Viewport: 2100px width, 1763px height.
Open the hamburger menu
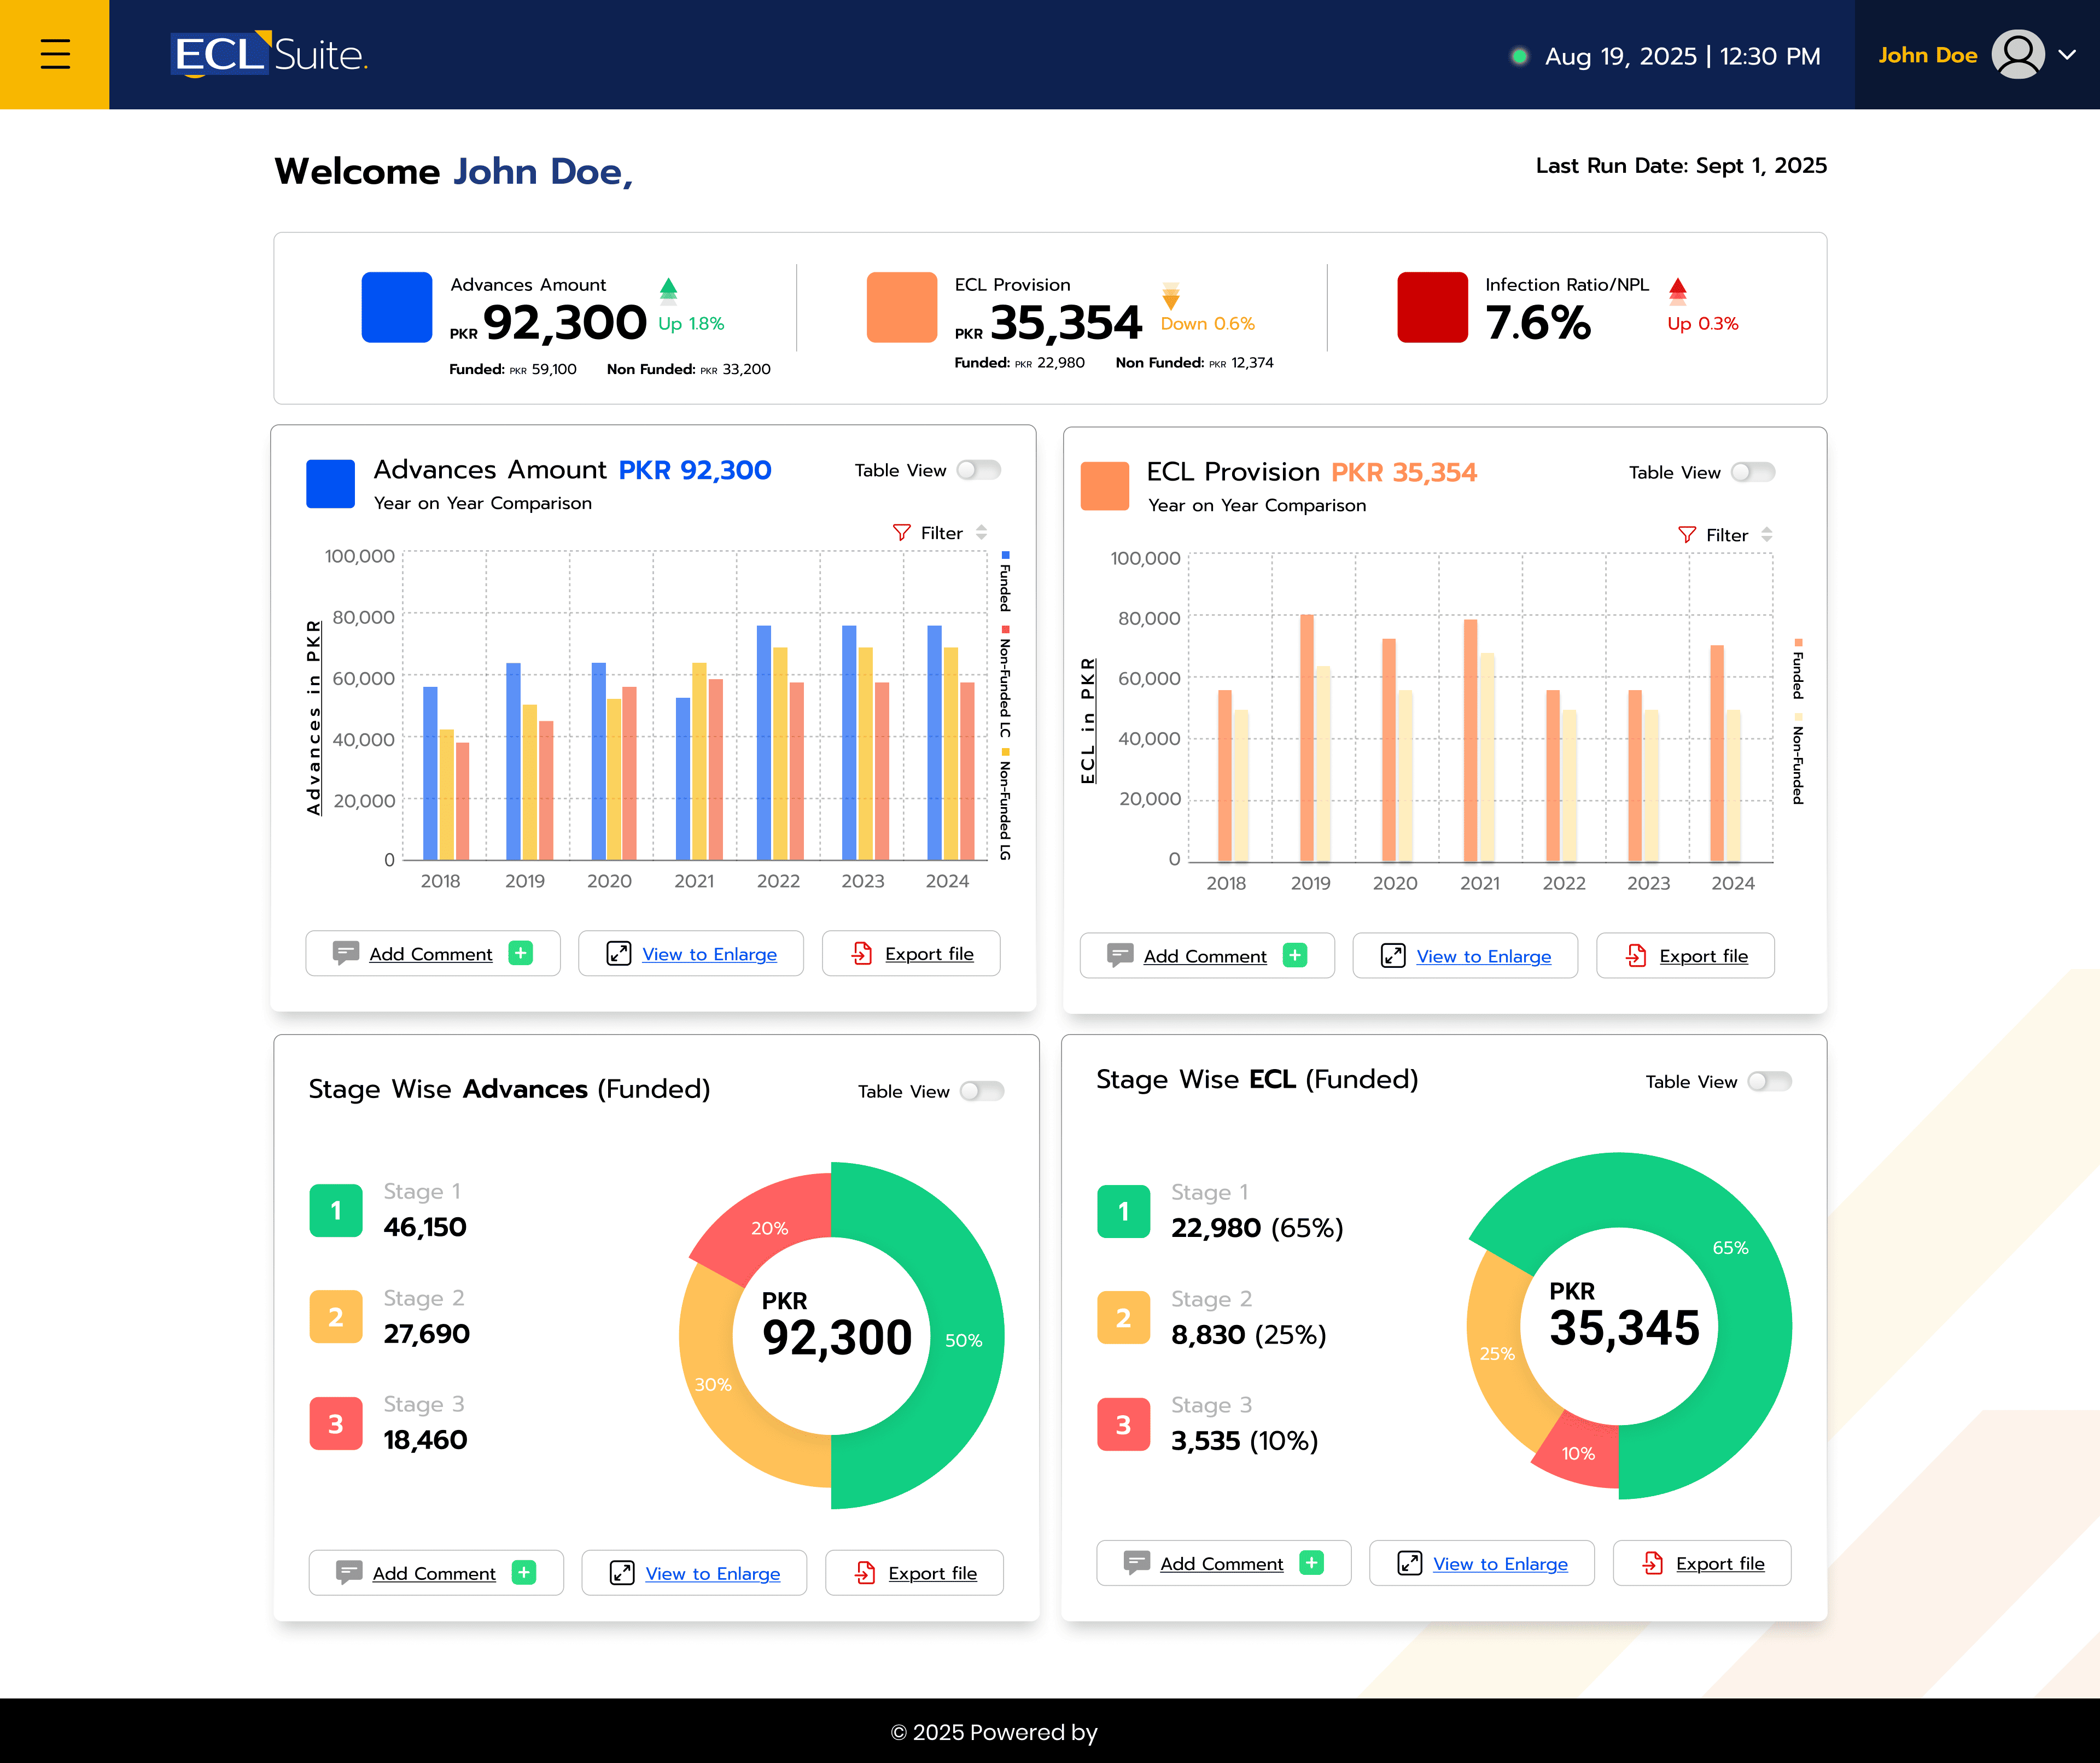coord(55,54)
